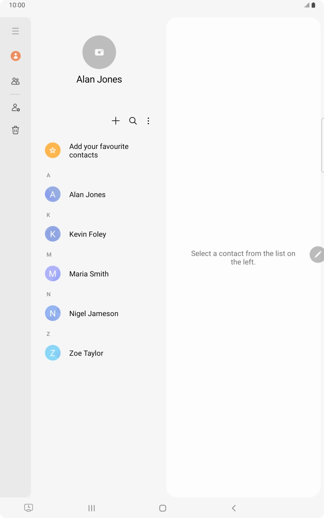
Task: Open the Groups section in the sidebar
Action: (15, 81)
